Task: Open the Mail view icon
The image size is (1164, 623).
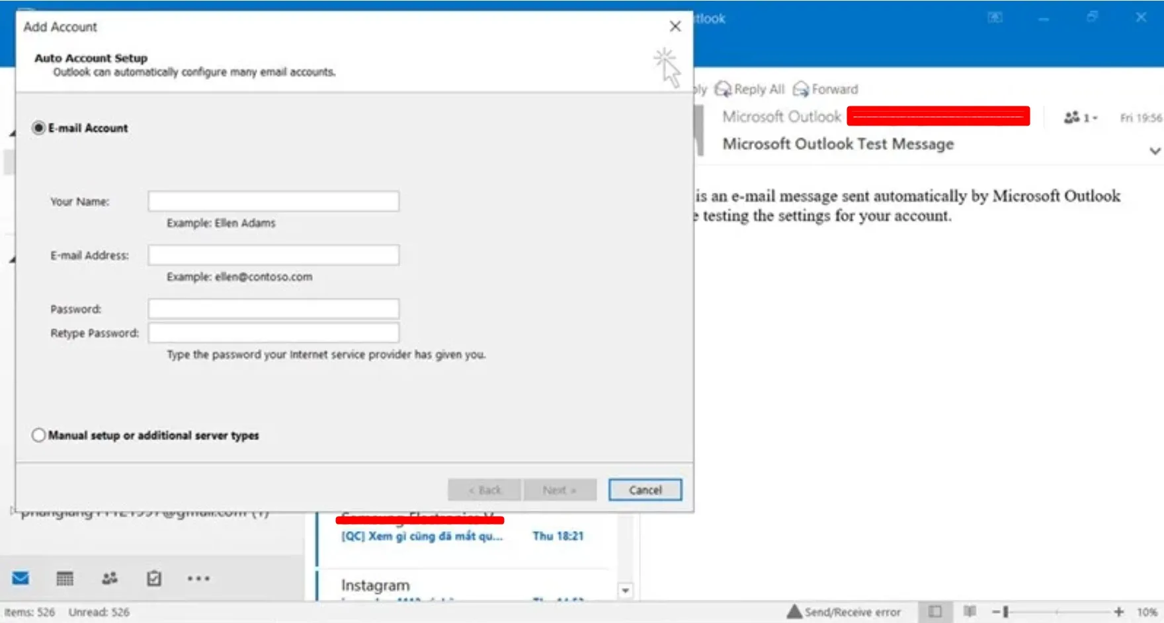Action: [x=22, y=578]
